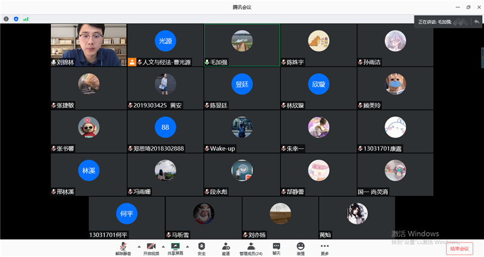Unmute microphone with 解除静音

coord(123,249)
